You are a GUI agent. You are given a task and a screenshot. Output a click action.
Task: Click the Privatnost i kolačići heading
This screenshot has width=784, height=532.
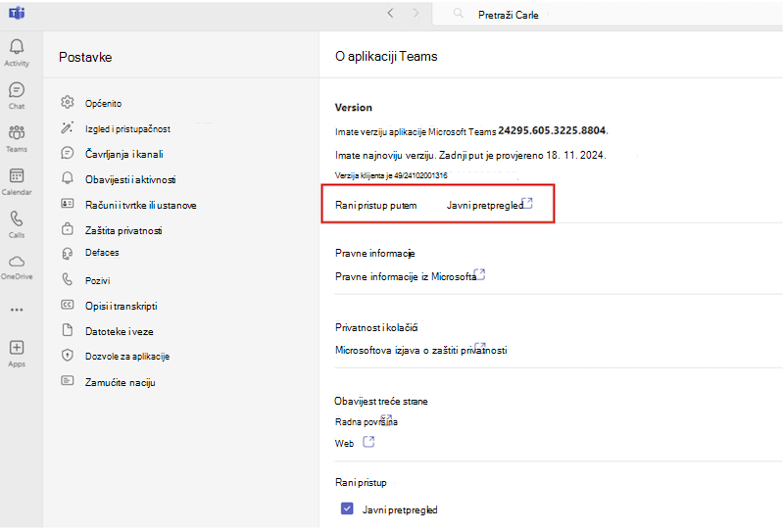click(376, 327)
